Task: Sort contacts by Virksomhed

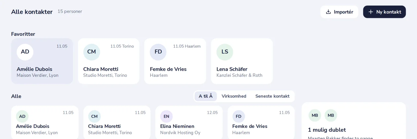Action: tap(234, 96)
